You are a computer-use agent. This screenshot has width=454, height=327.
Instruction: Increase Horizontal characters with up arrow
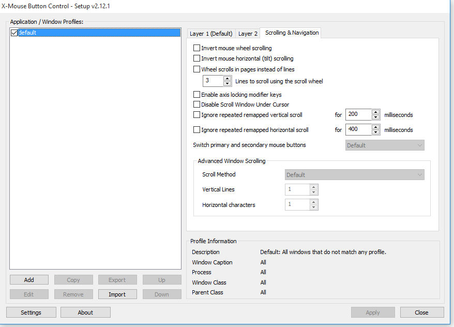(x=314, y=202)
